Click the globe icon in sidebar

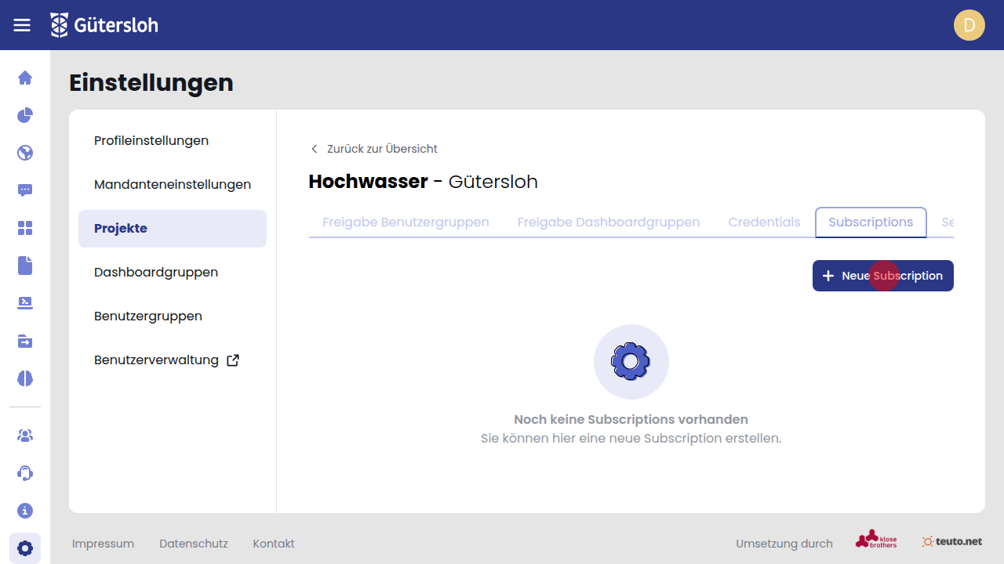[25, 153]
